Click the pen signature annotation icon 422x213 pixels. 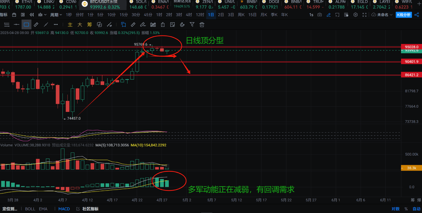pyautogui.click(x=143, y=25)
